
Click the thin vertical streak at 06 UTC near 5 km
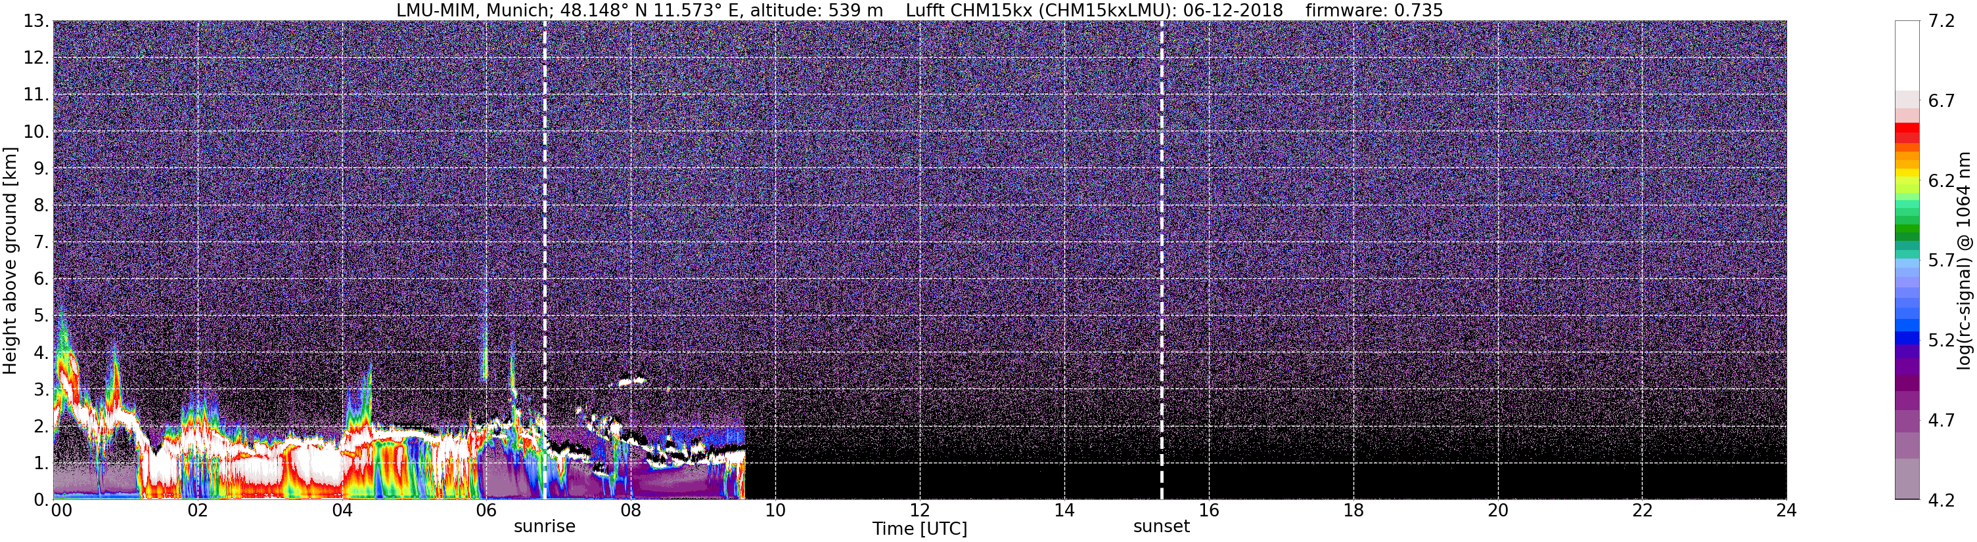coord(484,322)
